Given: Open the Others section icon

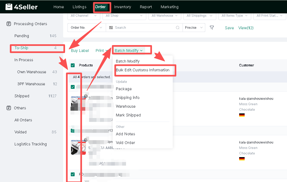Looking at the screenshot, I should [9, 108].
